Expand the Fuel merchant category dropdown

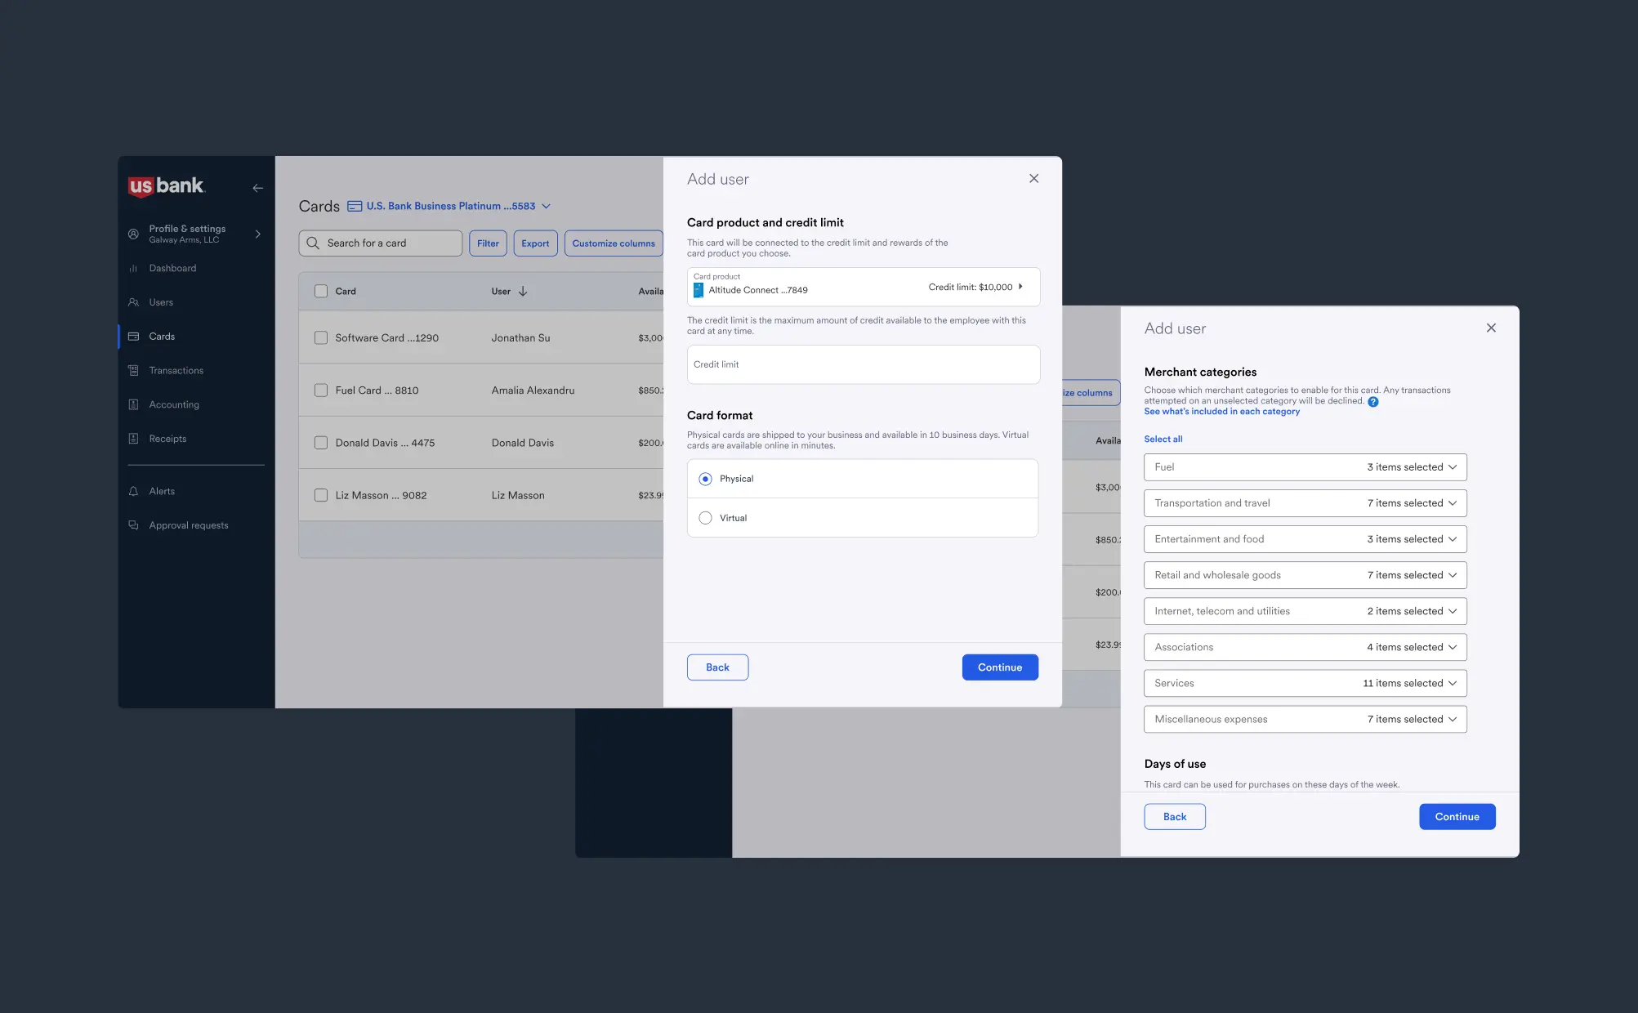(1453, 467)
